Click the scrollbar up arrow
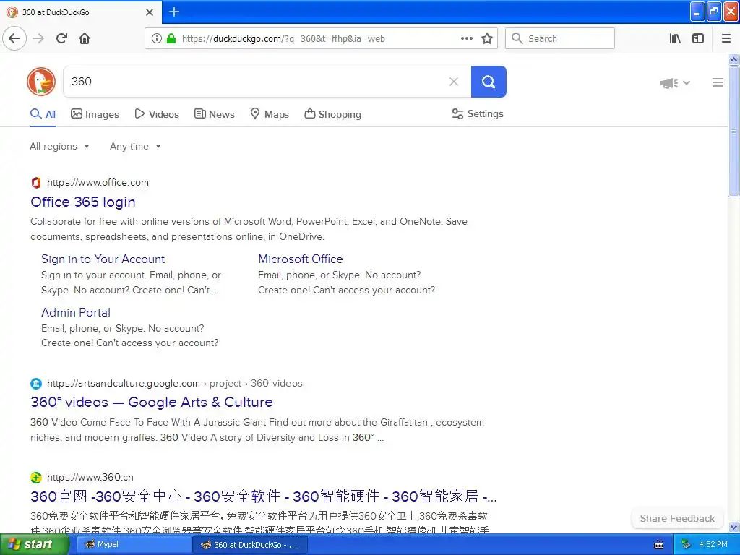740x555 pixels. click(x=733, y=59)
